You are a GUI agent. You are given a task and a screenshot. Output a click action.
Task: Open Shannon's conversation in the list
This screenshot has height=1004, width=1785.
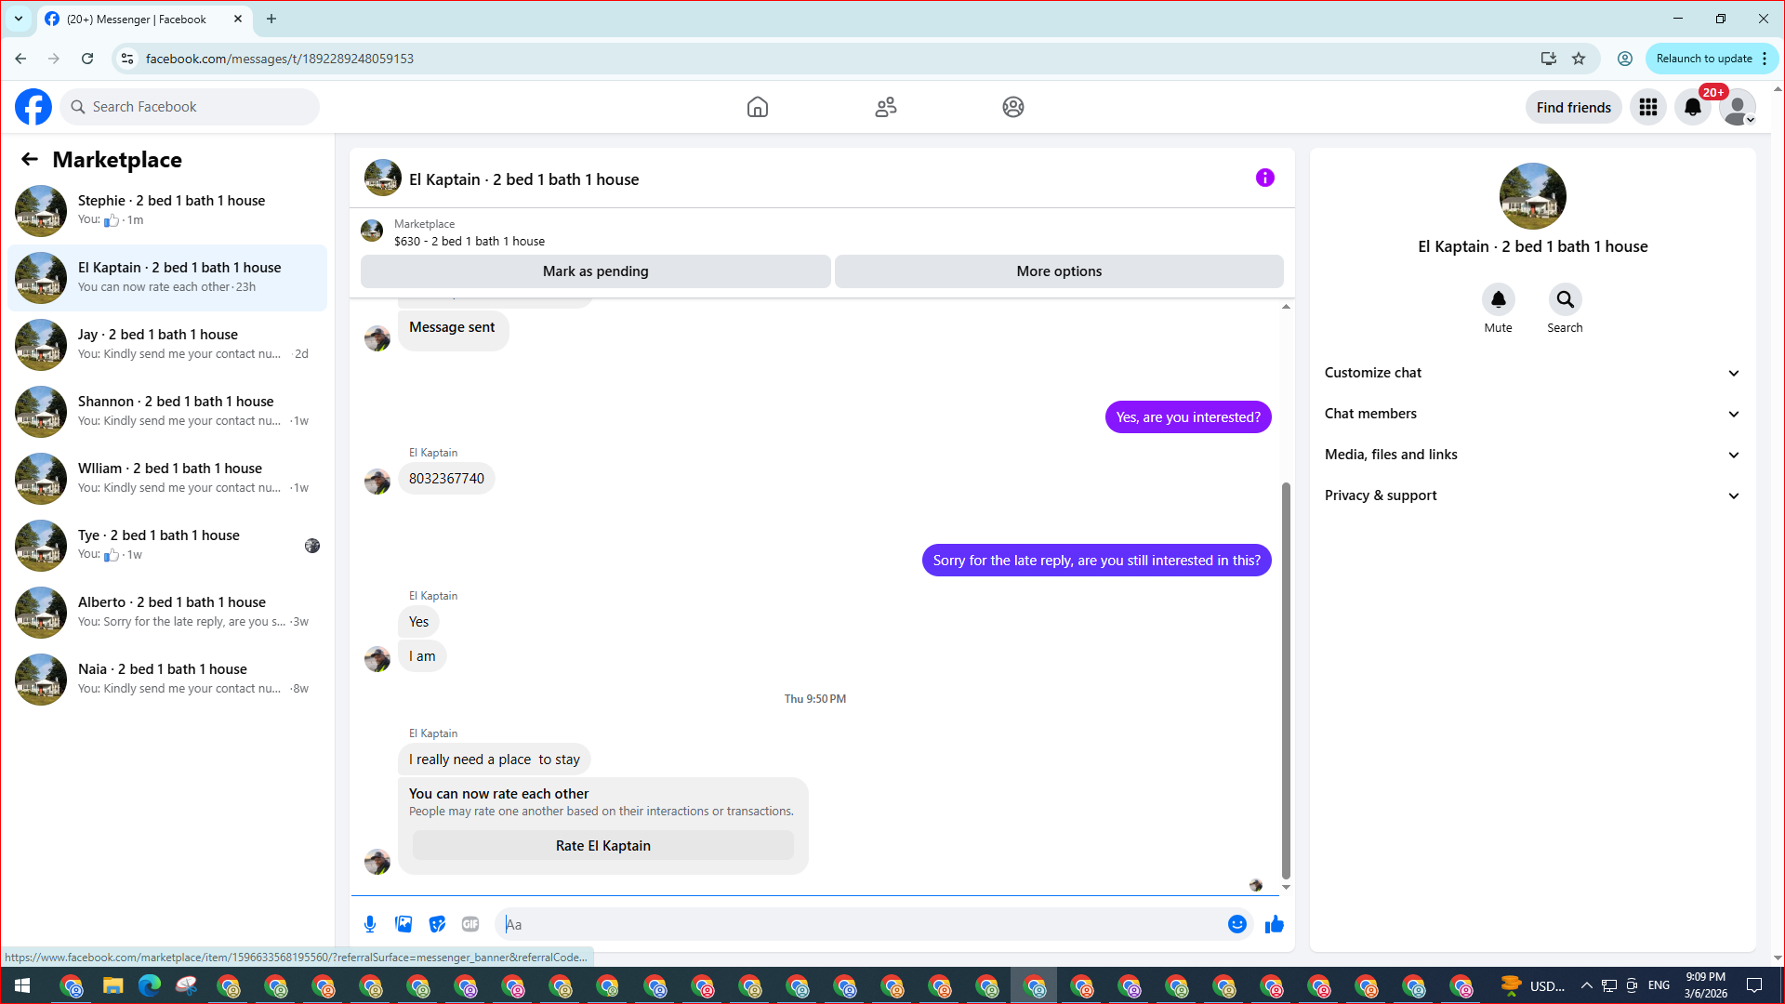coord(167,411)
